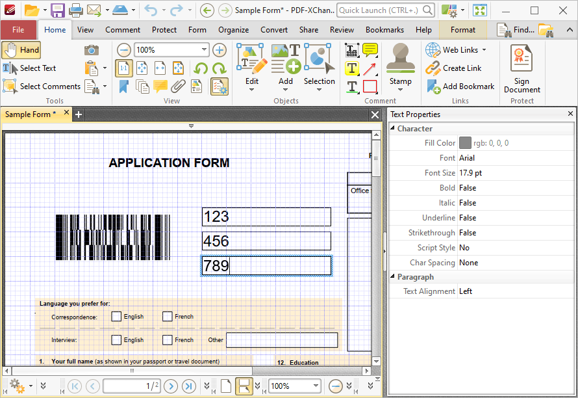Viewport: 578px width, 398px height.
Task: Tick the Interview English checkbox
Action: (116, 339)
